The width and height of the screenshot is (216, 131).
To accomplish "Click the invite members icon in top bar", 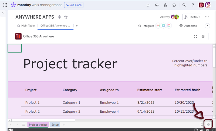I will 165,5.
